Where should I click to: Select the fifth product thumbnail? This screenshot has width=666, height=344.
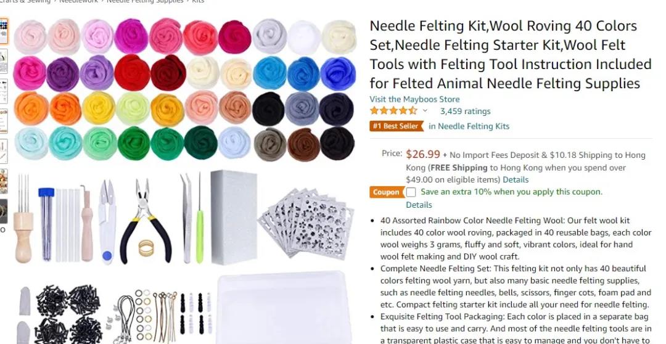coord(4,151)
